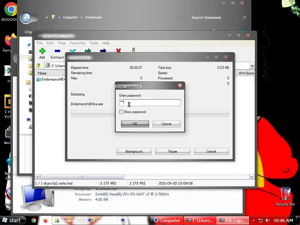Click the Background button in copying dialog
The image size is (300, 225).
coord(134,151)
